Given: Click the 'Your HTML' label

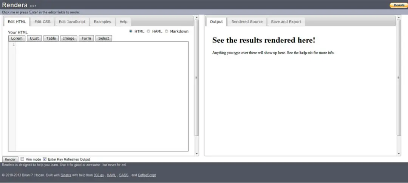Looking at the screenshot, I should pyautogui.click(x=18, y=32).
